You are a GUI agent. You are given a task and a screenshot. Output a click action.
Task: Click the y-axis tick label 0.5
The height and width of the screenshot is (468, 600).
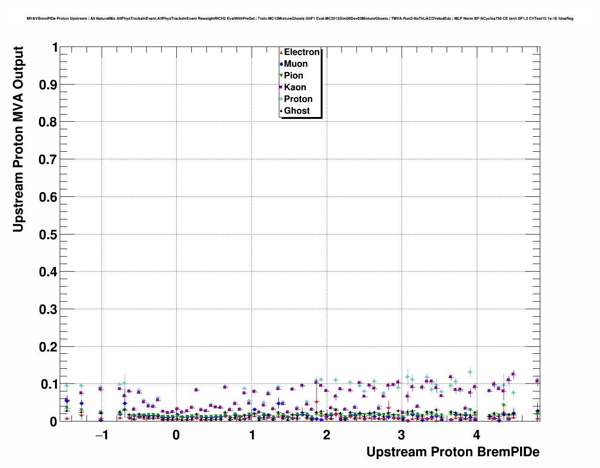pos(48,234)
